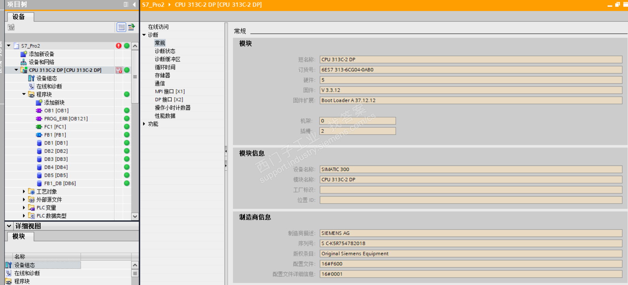Click the project tree scrollbar down arrow
This screenshot has height=285, width=628.
click(x=135, y=216)
